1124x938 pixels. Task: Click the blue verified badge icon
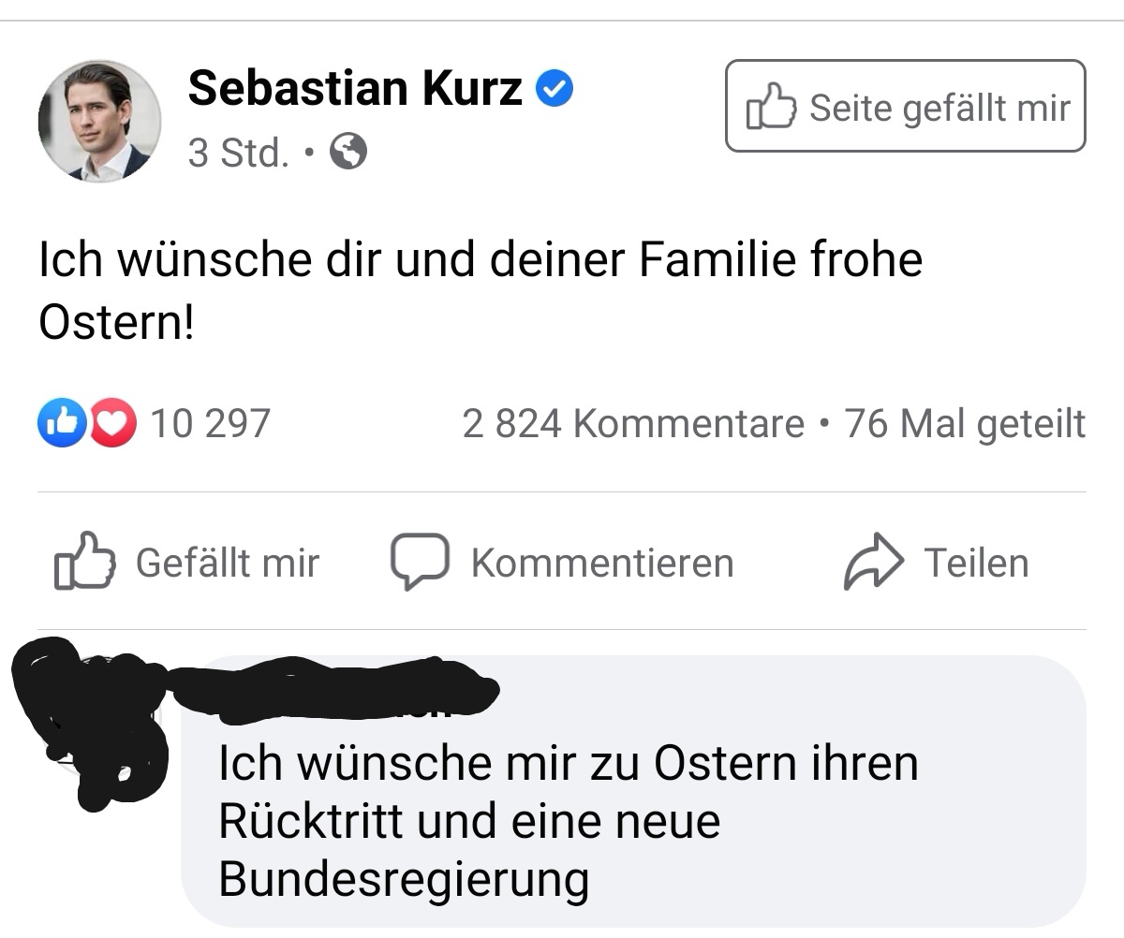coord(555,89)
